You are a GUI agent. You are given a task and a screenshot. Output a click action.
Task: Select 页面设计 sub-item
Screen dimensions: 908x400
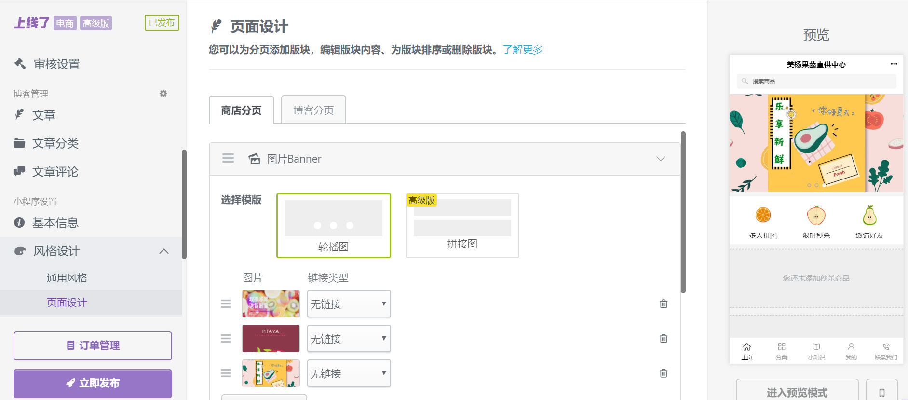click(67, 303)
